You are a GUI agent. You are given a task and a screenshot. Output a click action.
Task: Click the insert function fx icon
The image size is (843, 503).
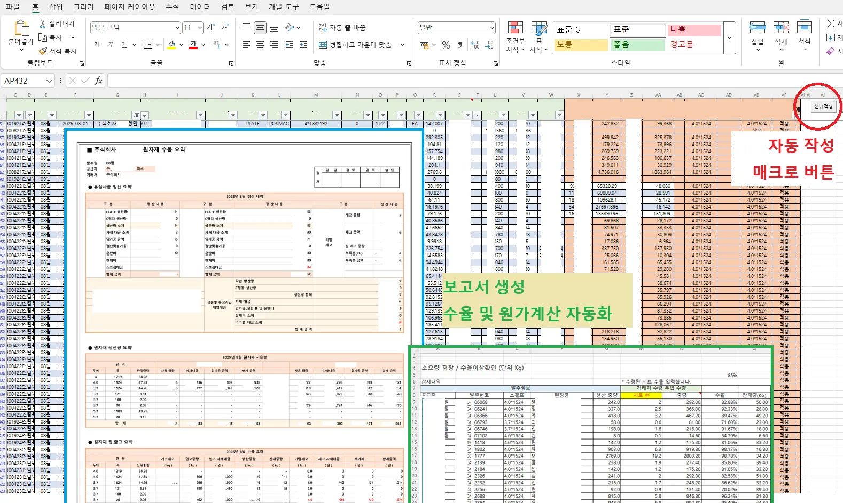tap(98, 81)
